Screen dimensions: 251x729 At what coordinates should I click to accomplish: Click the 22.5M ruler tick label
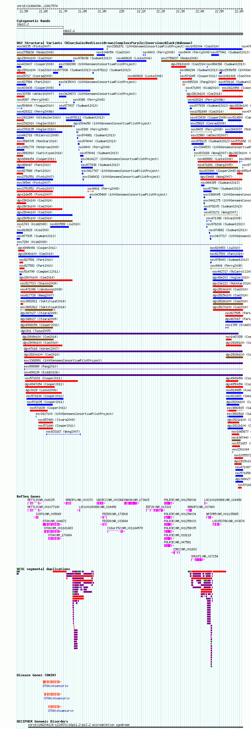point(219,11)
